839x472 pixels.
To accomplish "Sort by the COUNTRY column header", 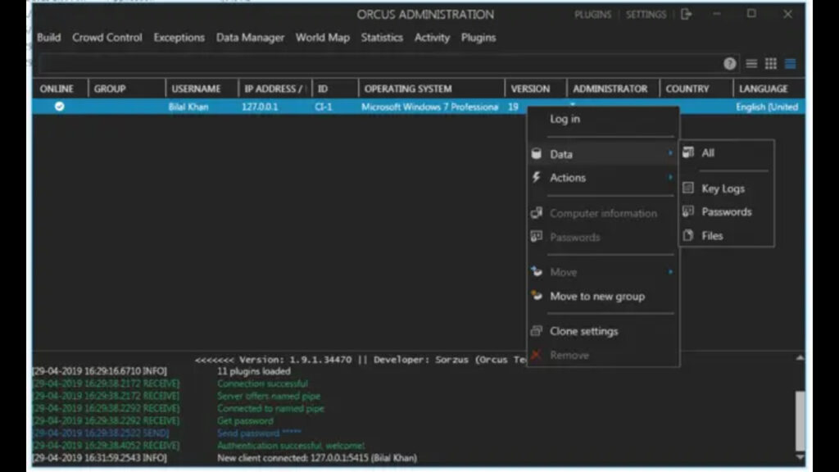I will point(696,88).
